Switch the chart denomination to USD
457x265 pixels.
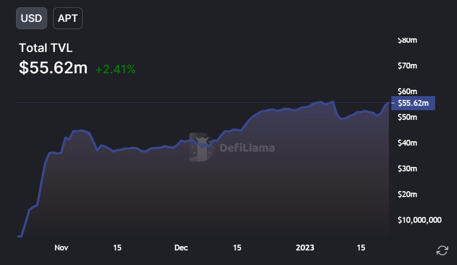coord(32,18)
